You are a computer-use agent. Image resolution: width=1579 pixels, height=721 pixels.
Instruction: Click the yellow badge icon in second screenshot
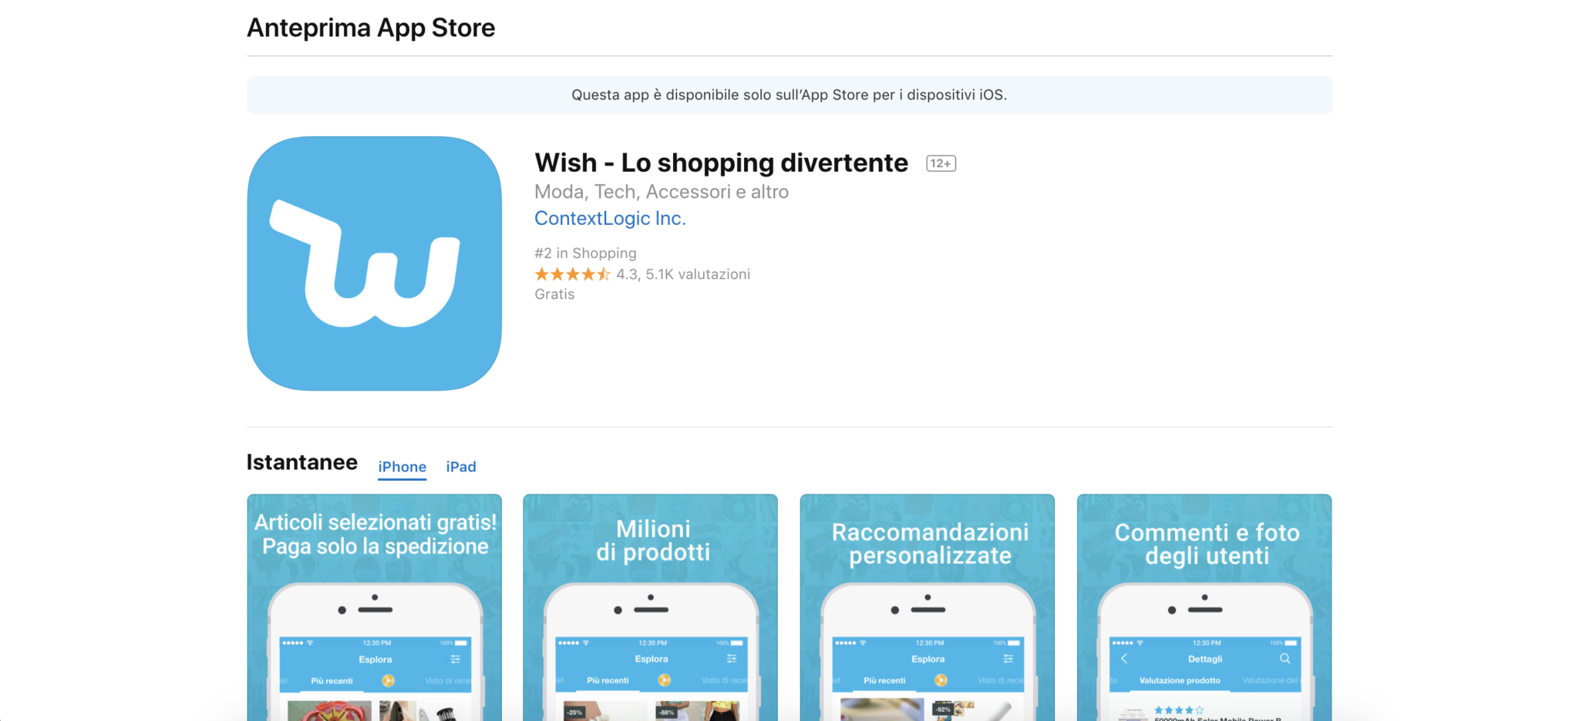pyautogui.click(x=664, y=680)
